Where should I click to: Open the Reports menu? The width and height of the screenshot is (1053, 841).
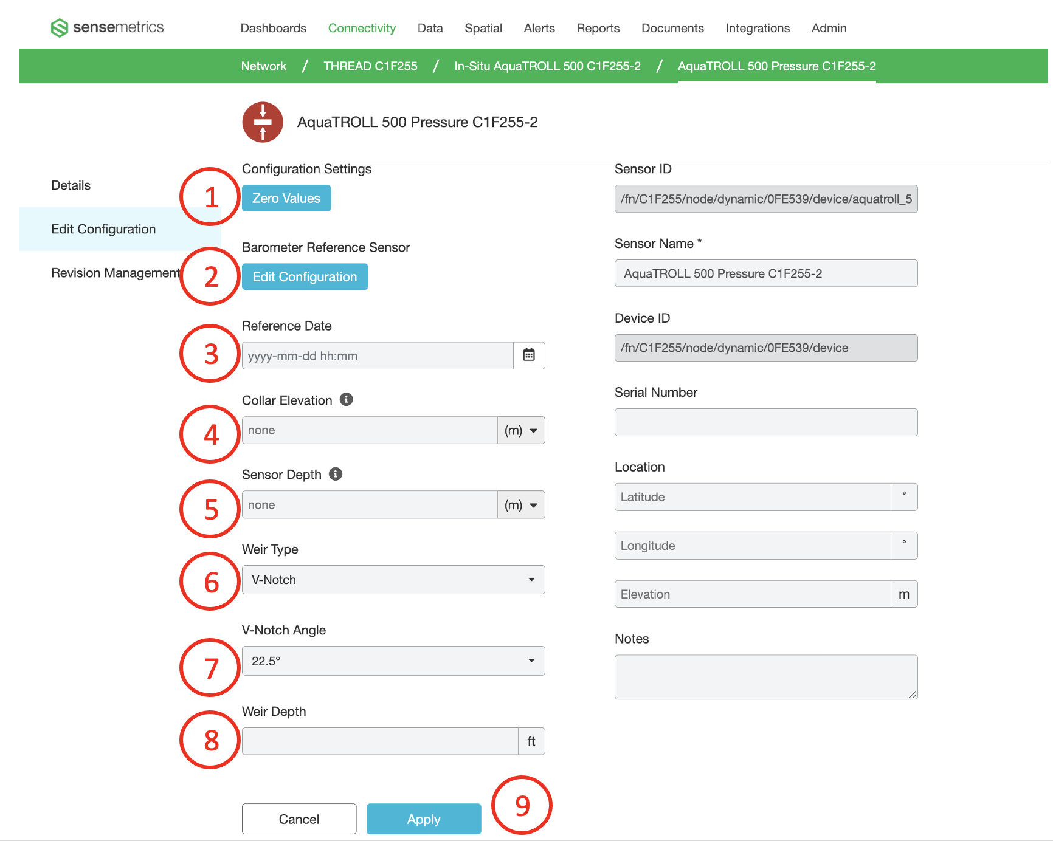(x=598, y=28)
